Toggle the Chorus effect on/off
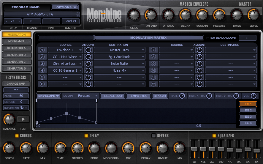 (17, 136)
